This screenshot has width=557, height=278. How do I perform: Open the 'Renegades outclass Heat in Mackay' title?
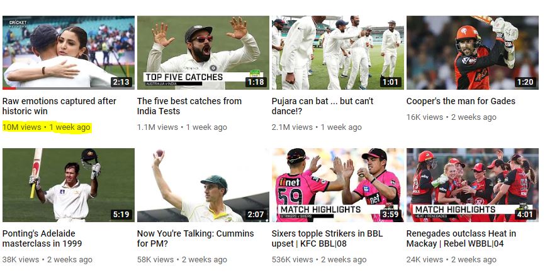pos(461,238)
